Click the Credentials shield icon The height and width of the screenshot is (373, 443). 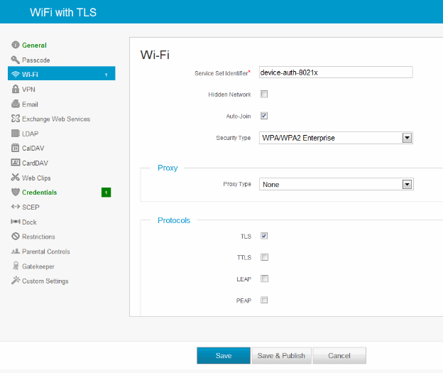pyautogui.click(x=16, y=193)
